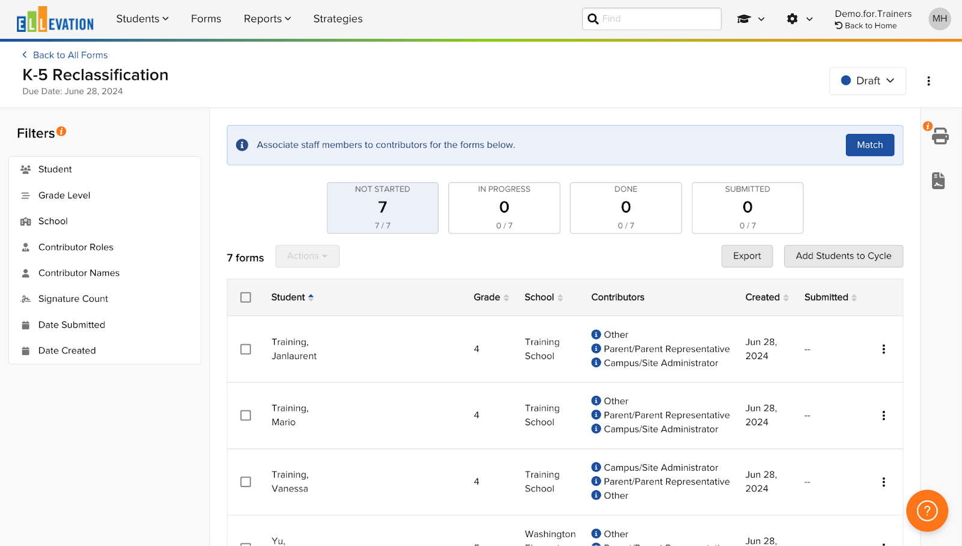Toggle the select-all forms checkbox

[245, 297]
